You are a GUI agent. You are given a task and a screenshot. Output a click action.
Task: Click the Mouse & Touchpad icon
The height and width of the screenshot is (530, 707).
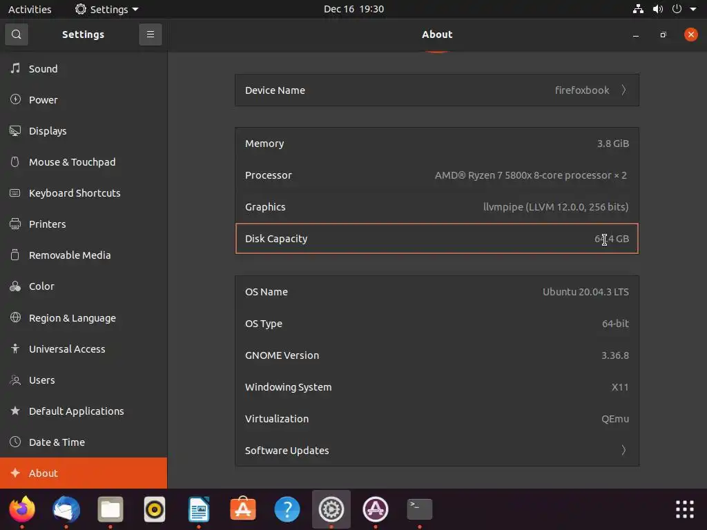click(15, 161)
